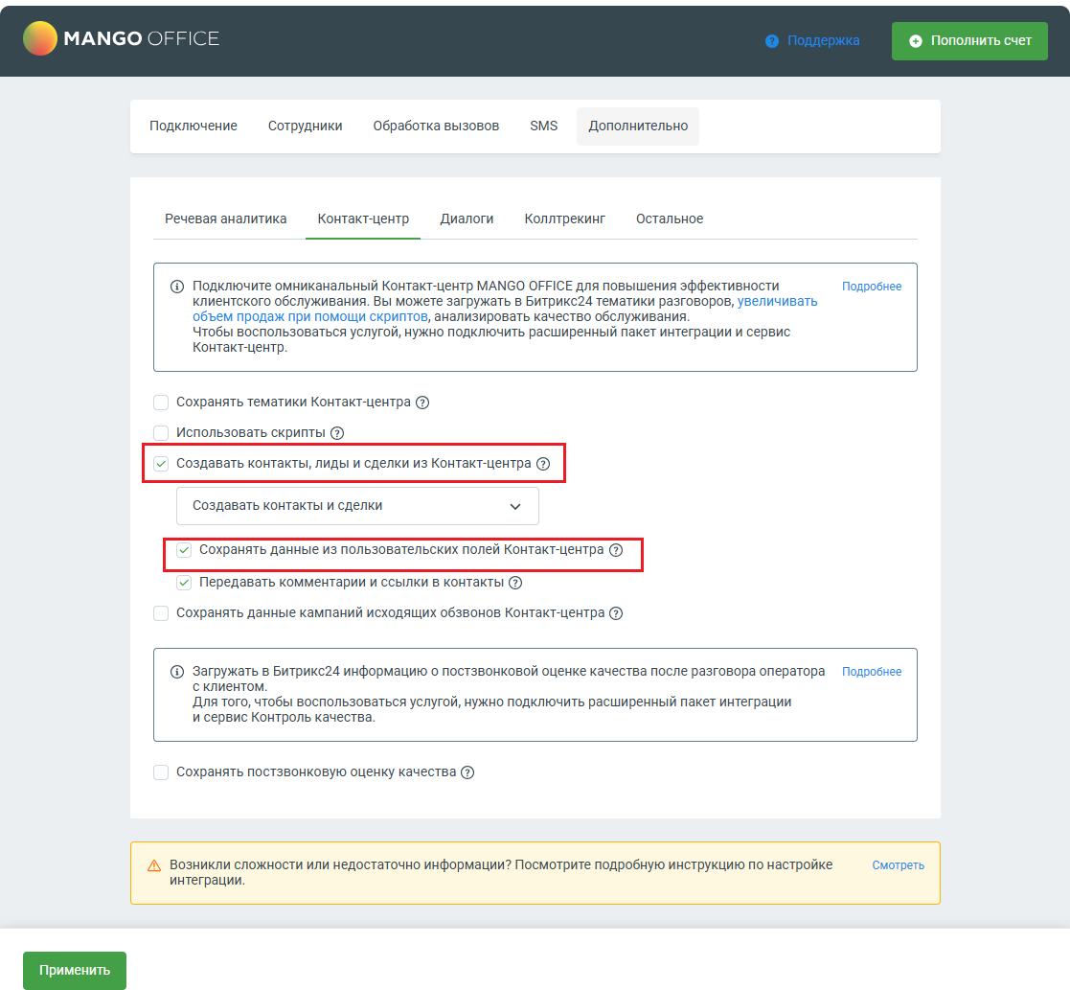Viewport: 1070px width, 990px height.
Task: Uncheck Передавать комментарии и ссылки в контакты
Action: (184, 583)
